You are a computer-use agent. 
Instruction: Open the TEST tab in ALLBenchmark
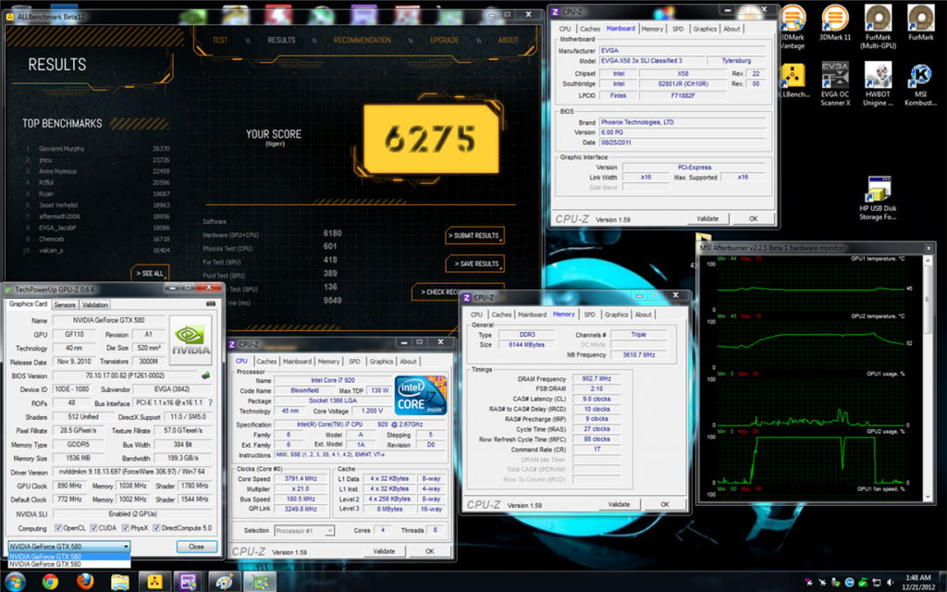[220, 40]
